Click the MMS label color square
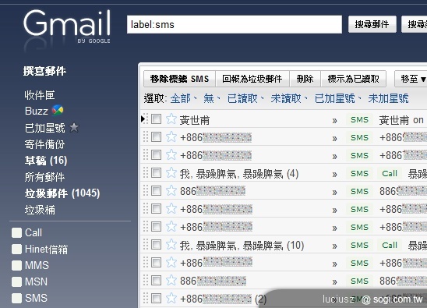Screen dimensions: 427x308 coord(16,265)
